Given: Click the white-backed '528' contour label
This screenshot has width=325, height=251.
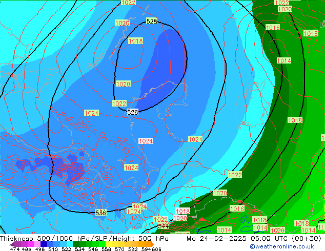Looking at the screenshot, I should pos(133,112).
